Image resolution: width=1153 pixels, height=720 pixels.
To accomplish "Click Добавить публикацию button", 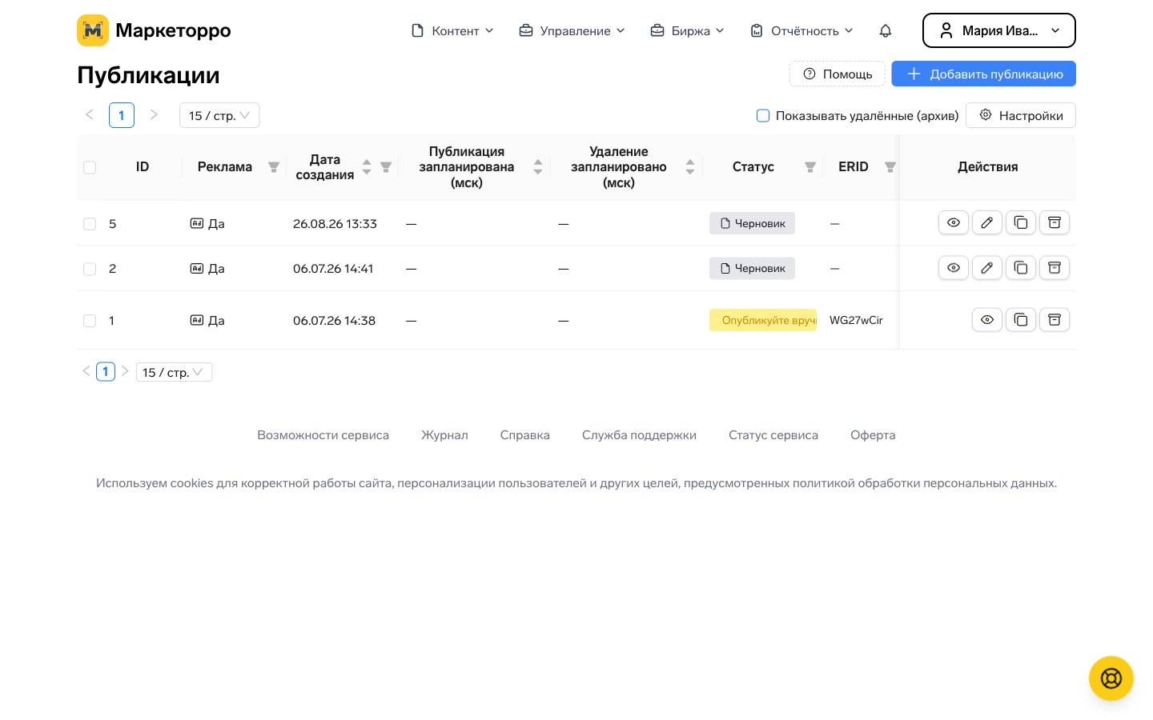I will (x=984, y=74).
